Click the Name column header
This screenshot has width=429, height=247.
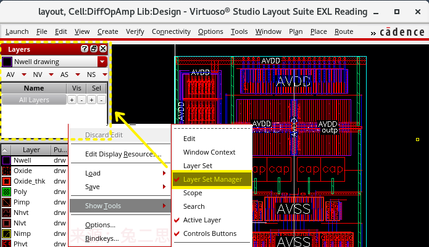coord(34,88)
